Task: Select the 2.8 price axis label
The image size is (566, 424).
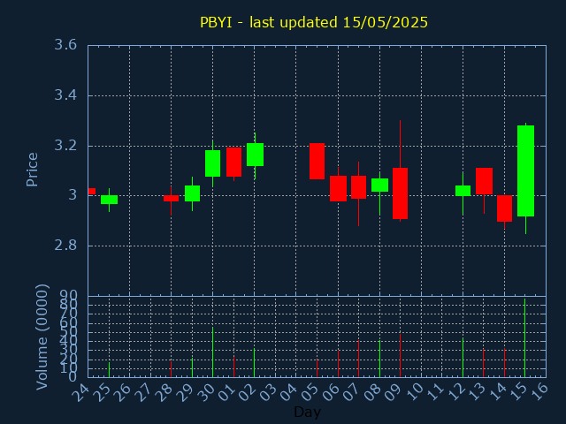Action: 65,246
